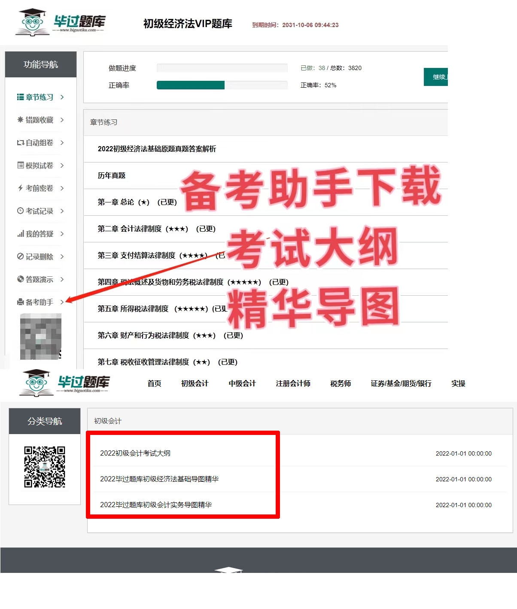Click the date beside 2022初级会计考试大纲

pyautogui.click(x=464, y=453)
